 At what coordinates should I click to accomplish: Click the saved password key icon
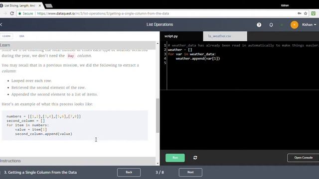299,13
